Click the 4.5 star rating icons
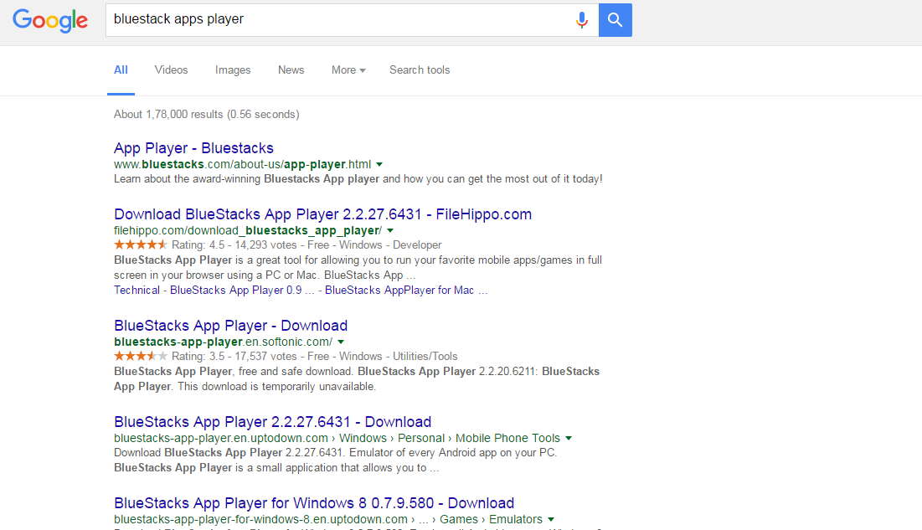922x530 pixels. (141, 244)
